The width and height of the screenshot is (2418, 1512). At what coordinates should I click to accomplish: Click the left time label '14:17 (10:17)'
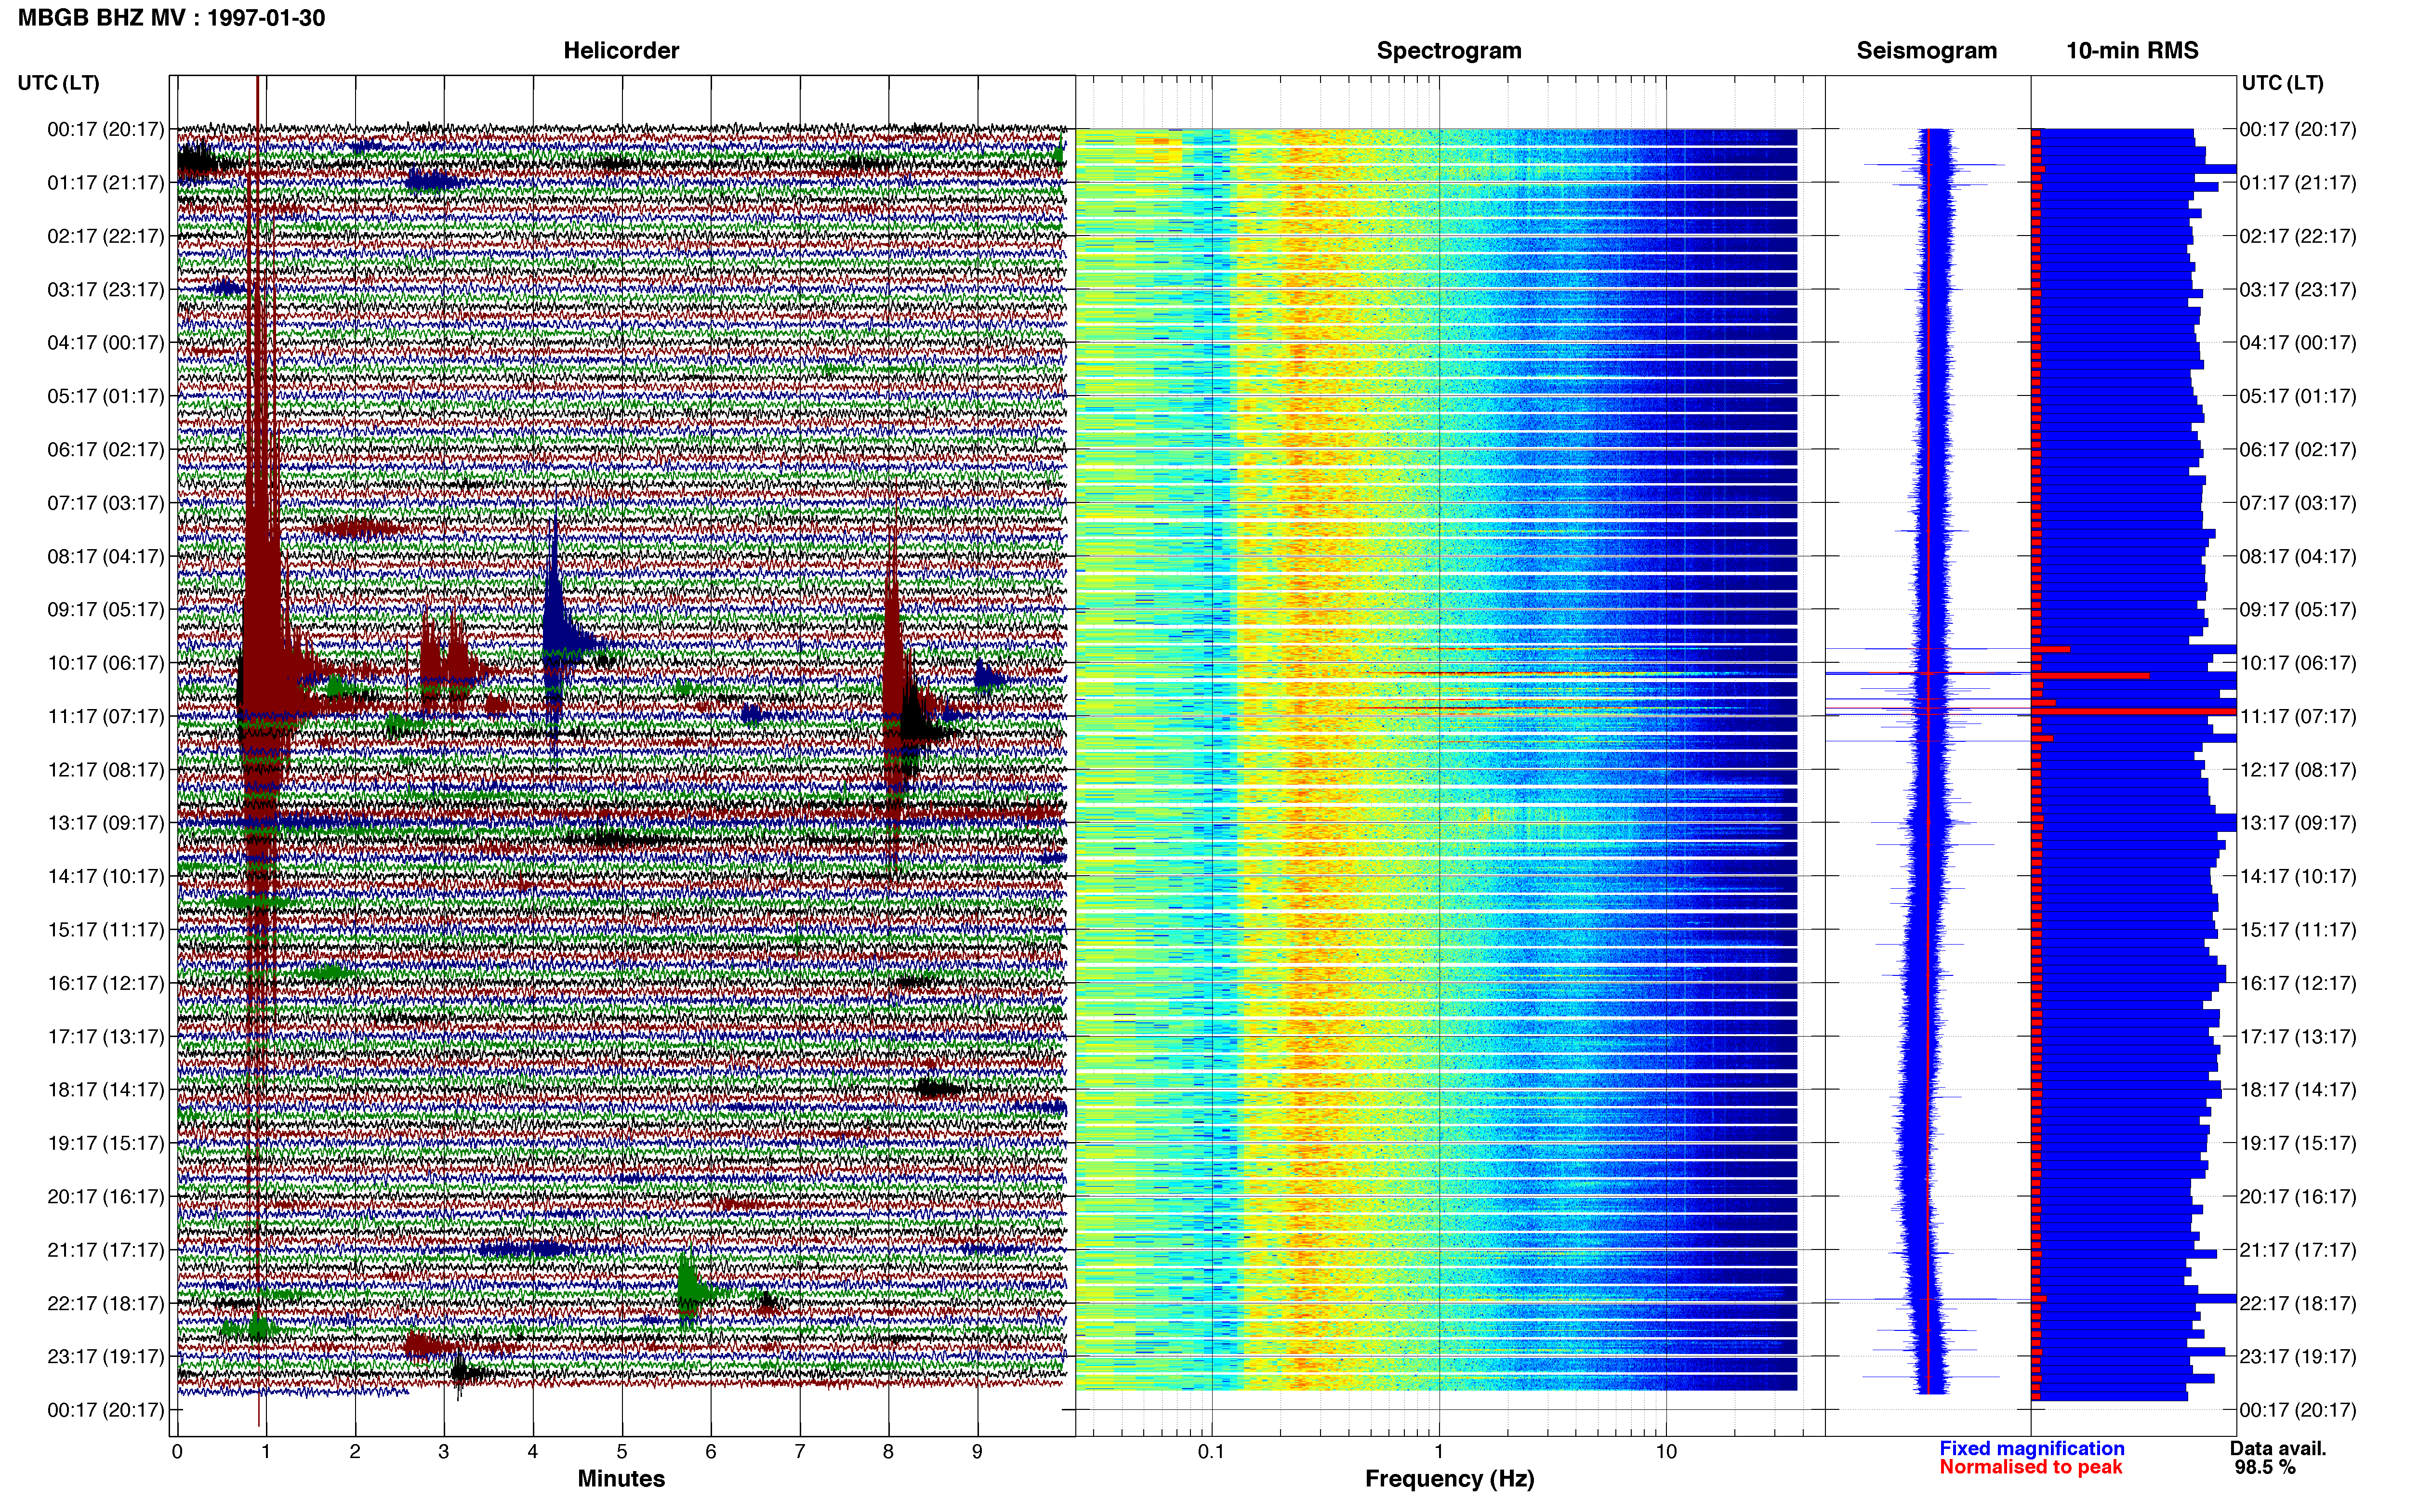(x=106, y=876)
